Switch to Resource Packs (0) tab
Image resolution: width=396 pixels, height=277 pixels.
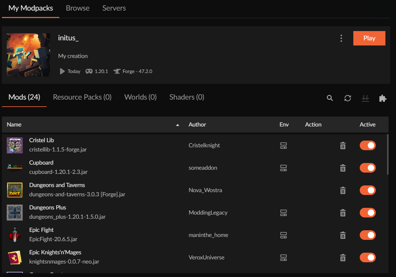click(82, 97)
